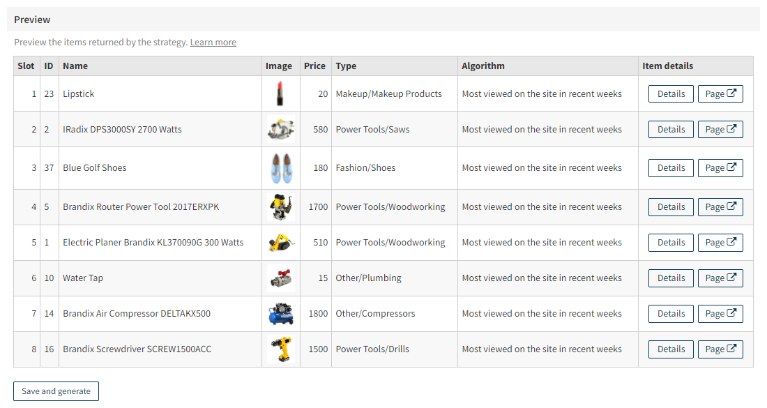Select the Lipstick product name link
Image resolution: width=767 pixels, height=408 pixels.
click(x=80, y=93)
